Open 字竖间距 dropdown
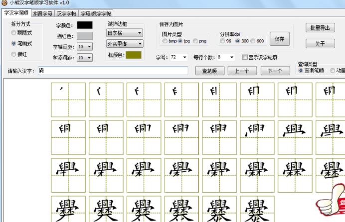This screenshot has height=222, width=345. 85,58
